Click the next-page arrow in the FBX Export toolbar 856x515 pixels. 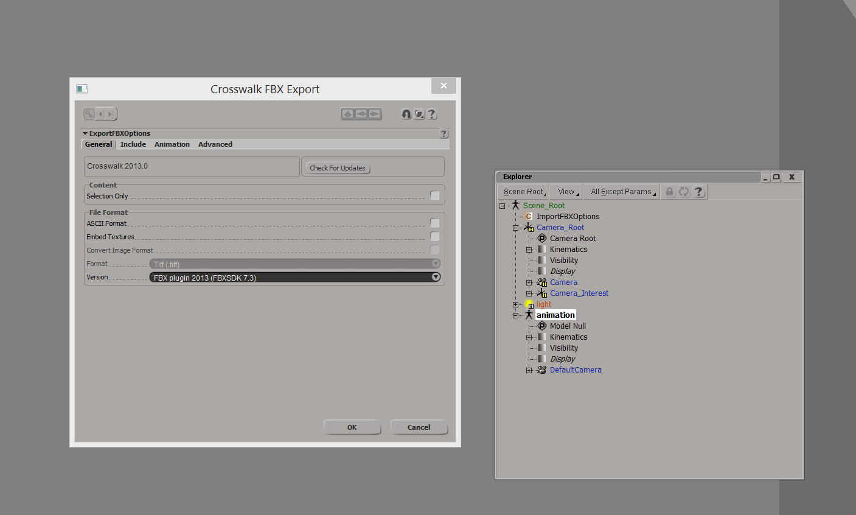[110, 114]
